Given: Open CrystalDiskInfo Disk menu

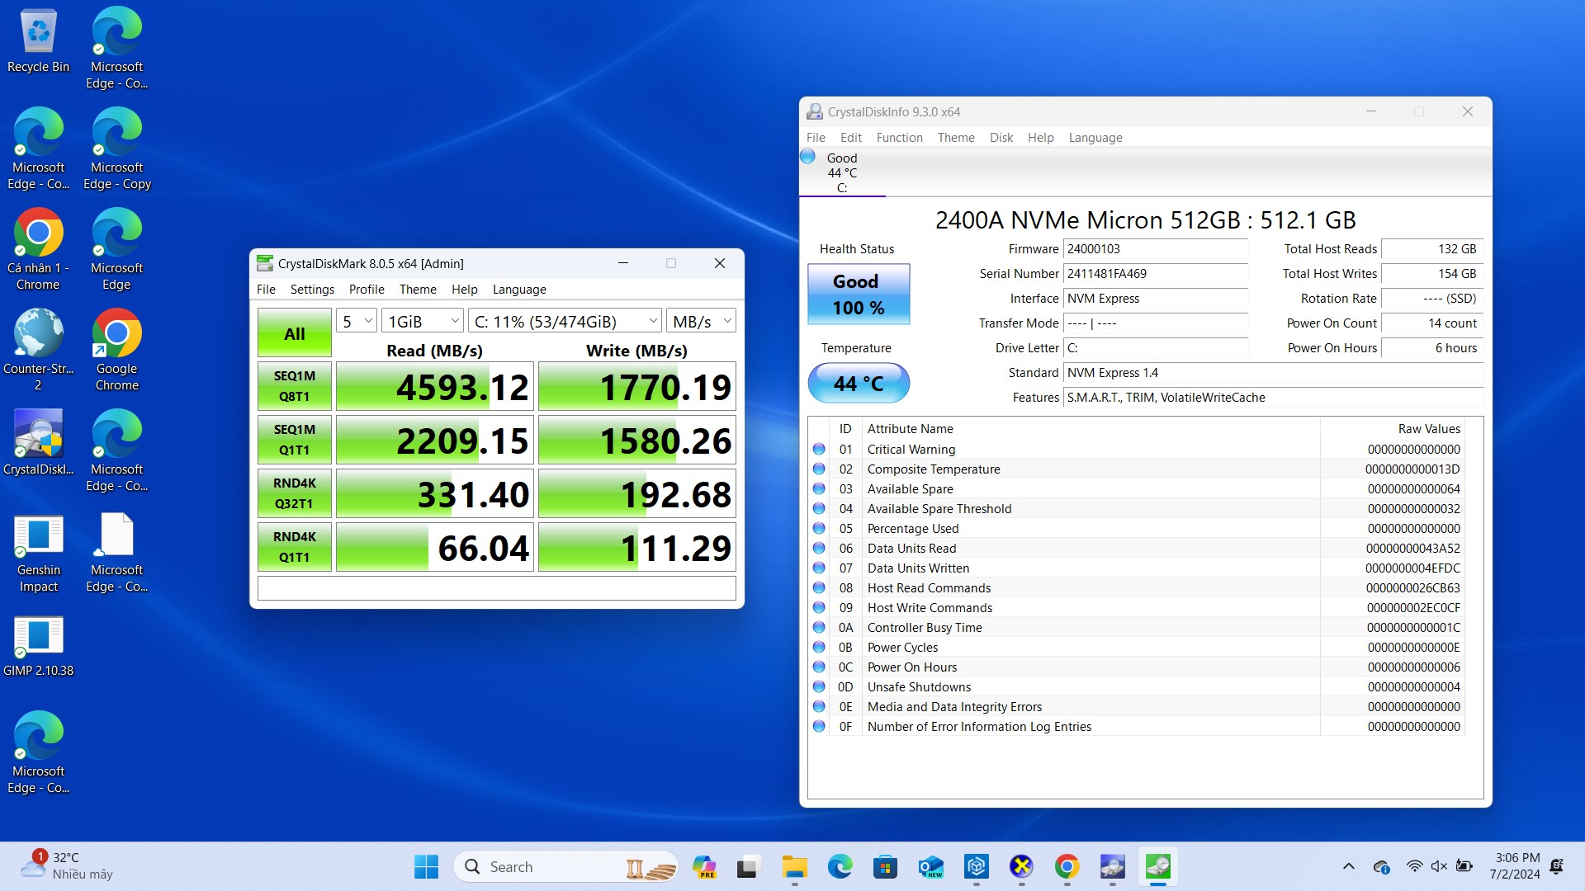Looking at the screenshot, I should (x=1001, y=138).
